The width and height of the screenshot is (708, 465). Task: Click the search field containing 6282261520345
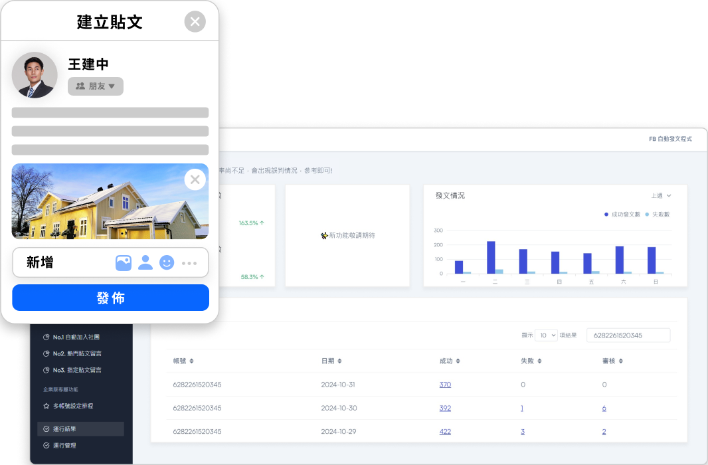pyautogui.click(x=627, y=335)
